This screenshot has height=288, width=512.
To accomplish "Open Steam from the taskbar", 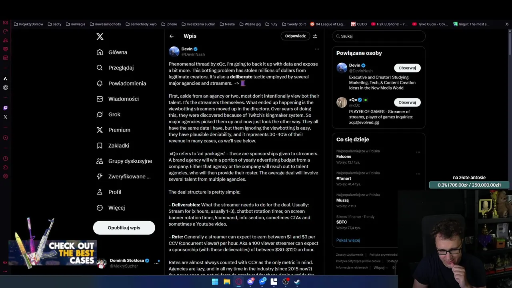I will tap(297, 282).
